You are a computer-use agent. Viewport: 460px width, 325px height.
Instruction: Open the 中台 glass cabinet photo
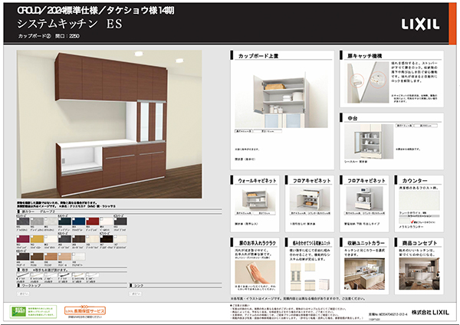[x=369, y=141]
